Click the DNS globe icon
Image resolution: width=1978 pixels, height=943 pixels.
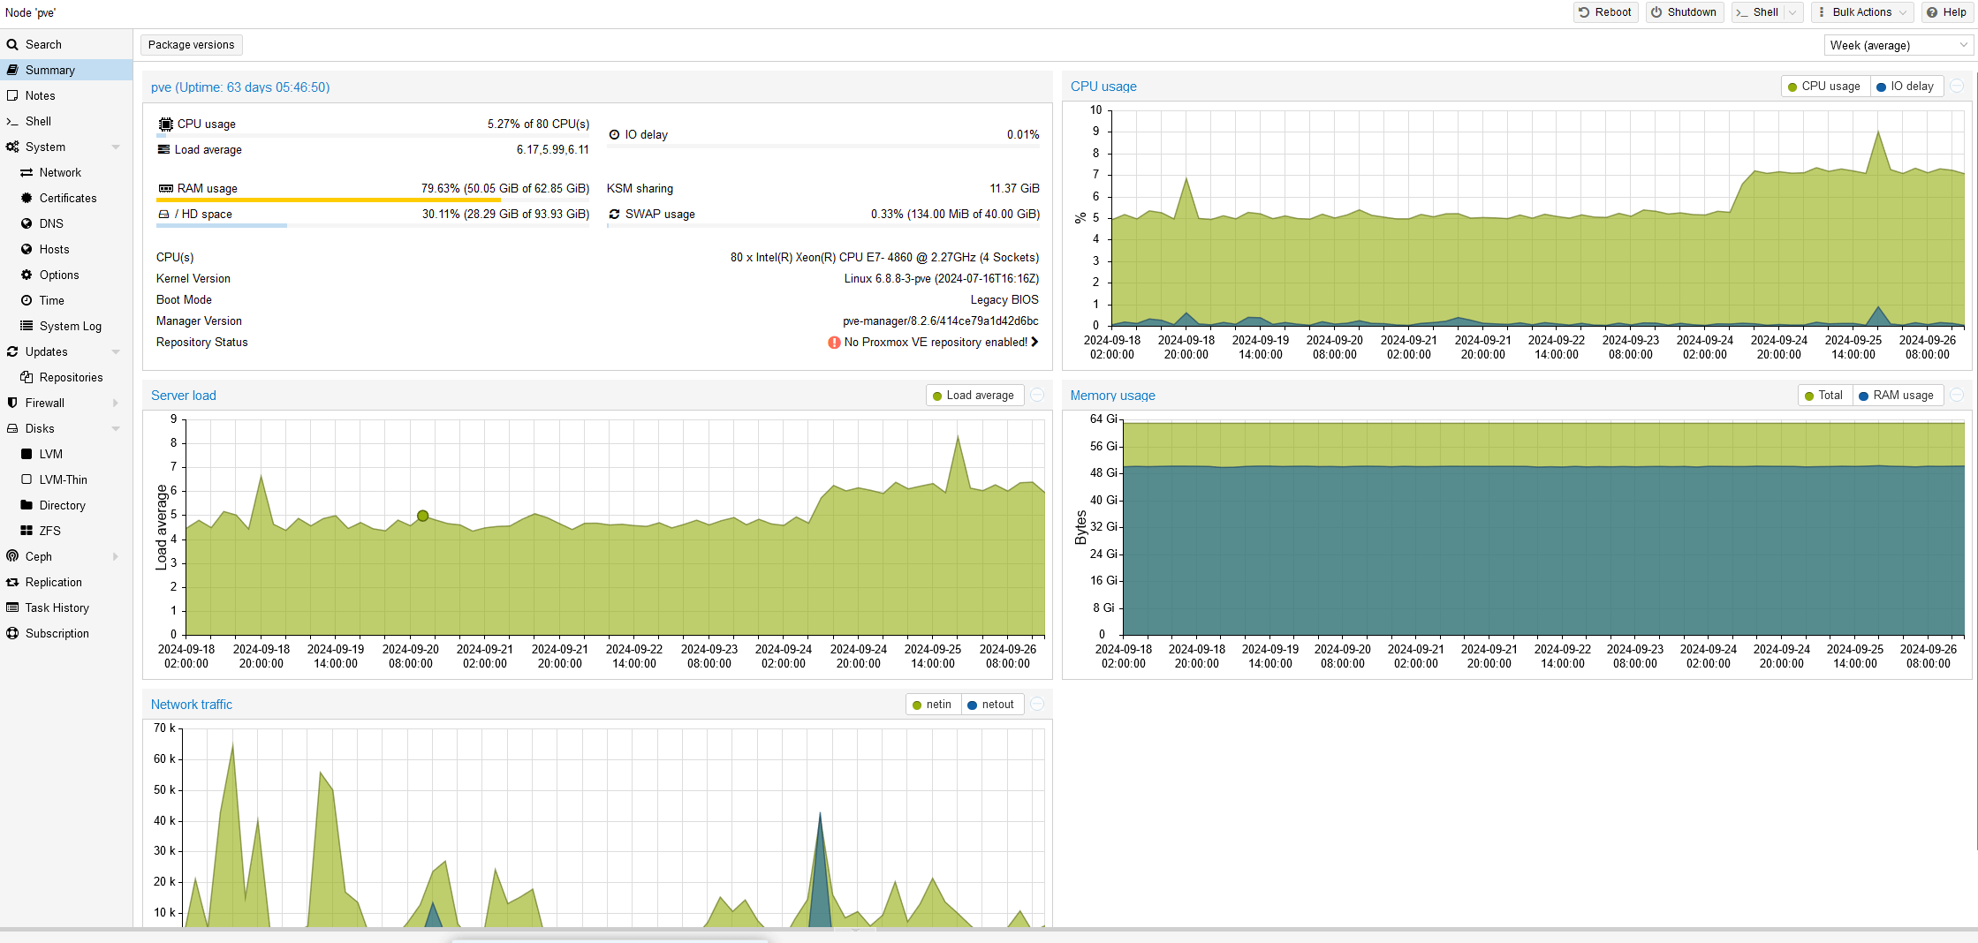27,223
